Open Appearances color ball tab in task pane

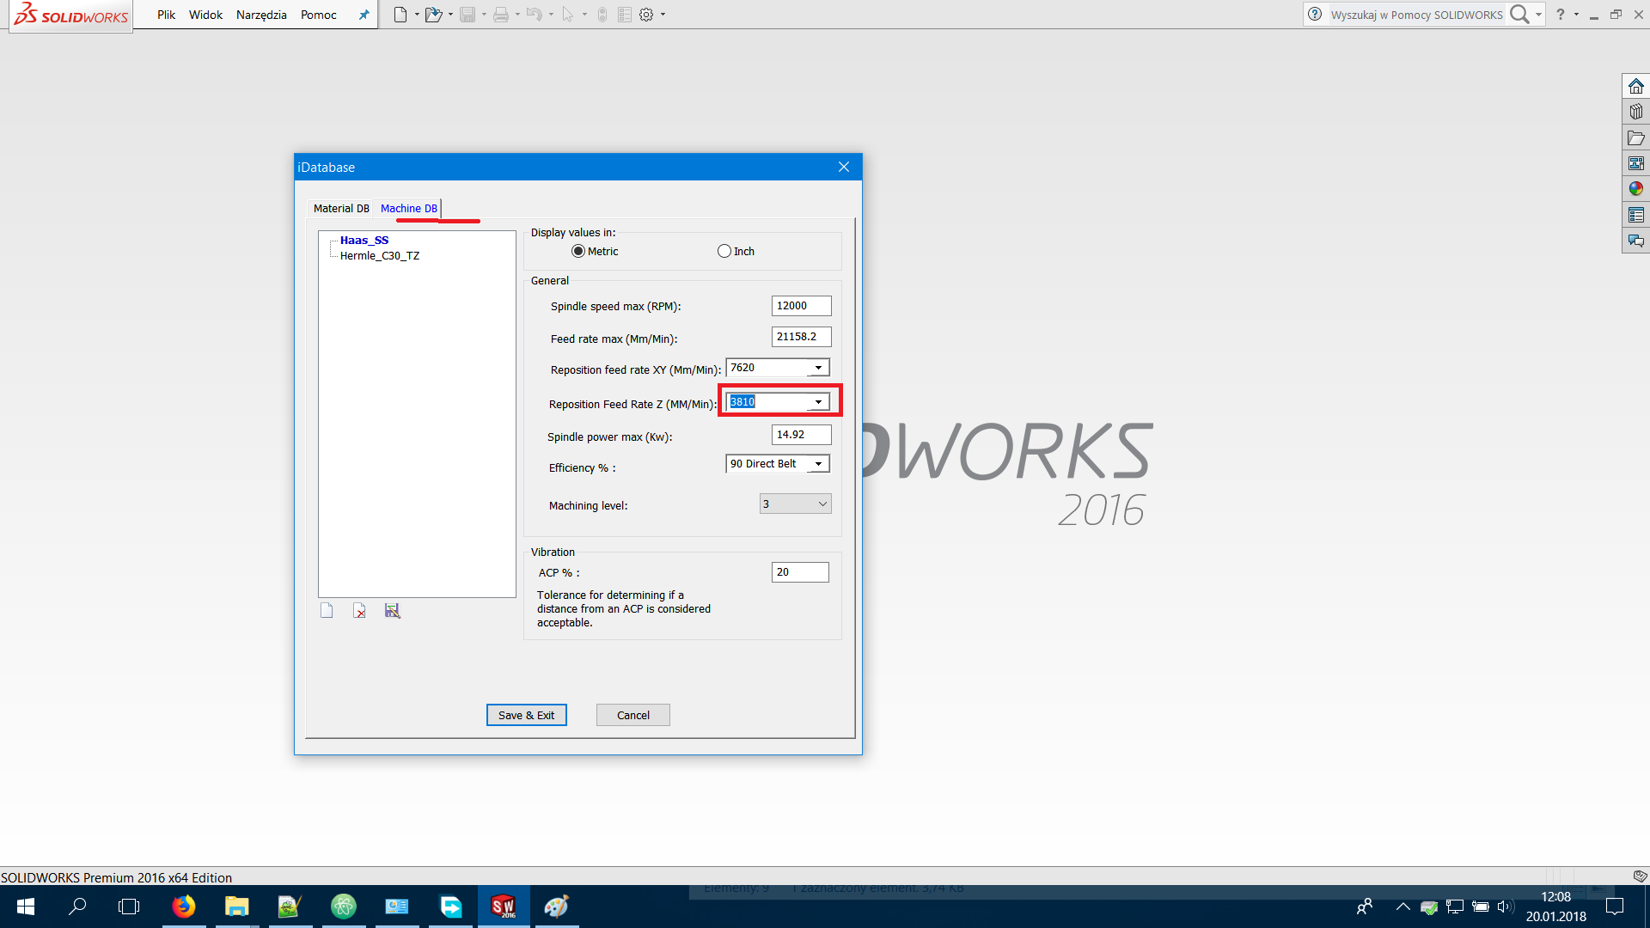[1636, 189]
